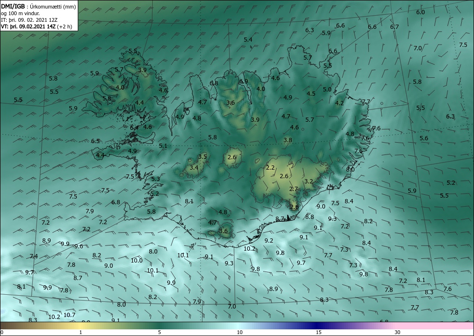Click the '6.5' value on the map
474x336 pixels.
[95, 141]
